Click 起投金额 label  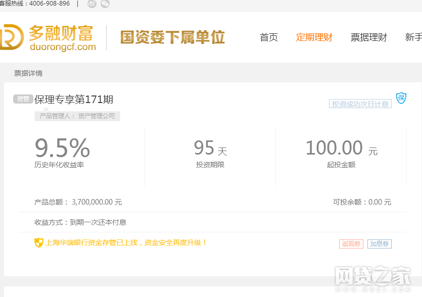coord(341,165)
